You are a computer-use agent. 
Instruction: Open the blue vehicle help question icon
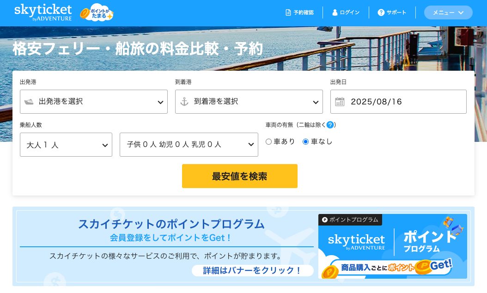[330, 125]
